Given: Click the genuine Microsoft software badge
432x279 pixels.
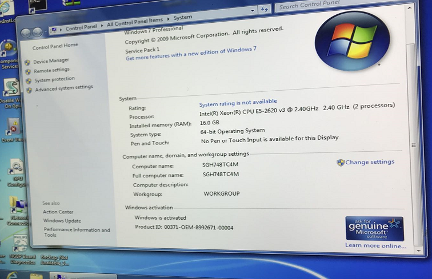Looking at the screenshot, I should (x=374, y=228).
